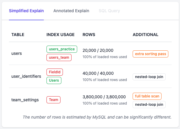Select the user_identifiers table name cell

point(26,76)
